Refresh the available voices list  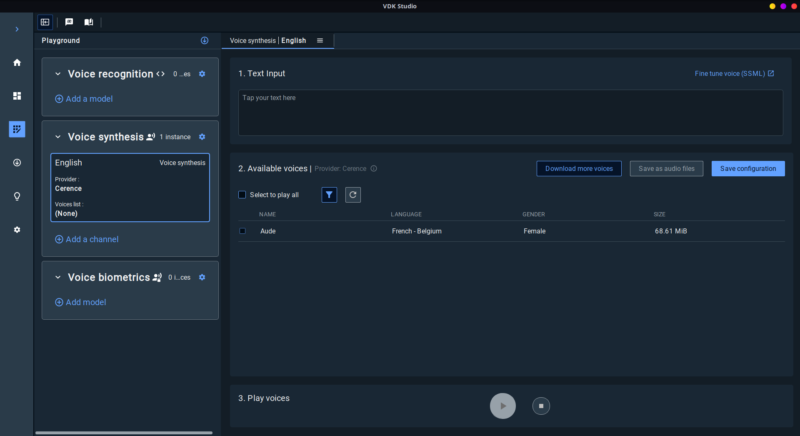(x=353, y=195)
